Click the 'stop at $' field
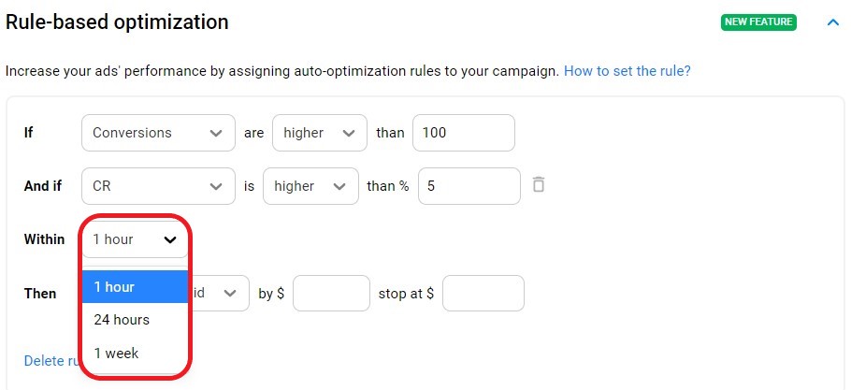Screen dimensions: 851x390 click(x=483, y=294)
